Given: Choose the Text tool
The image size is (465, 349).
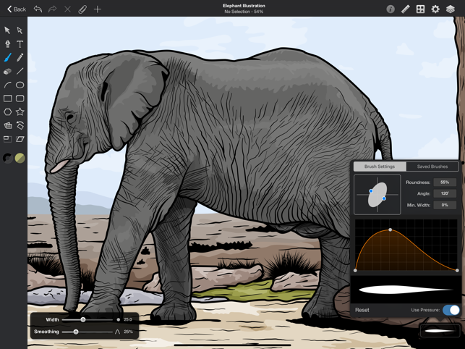Looking at the screenshot, I should pyautogui.click(x=20, y=44).
